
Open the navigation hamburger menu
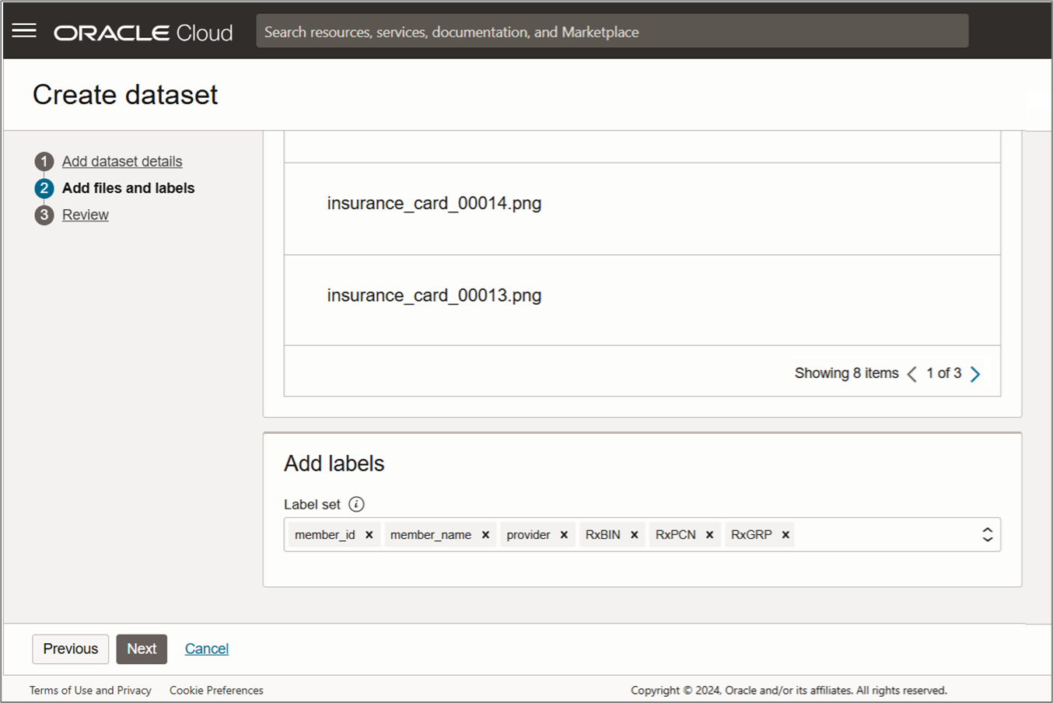tap(24, 30)
